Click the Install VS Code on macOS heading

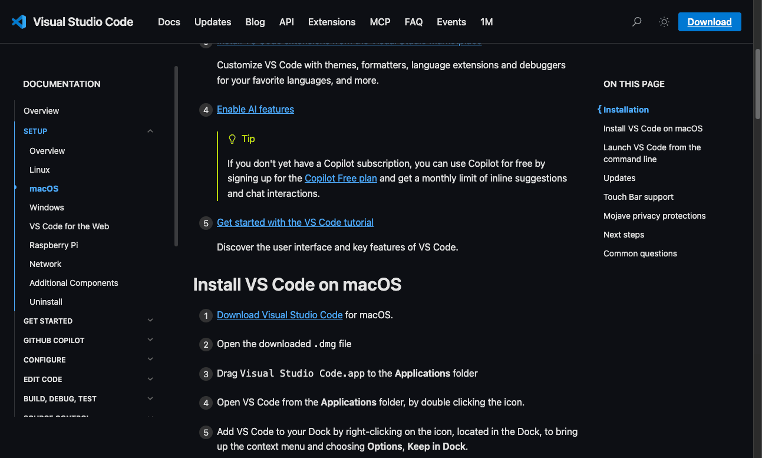tap(297, 285)
